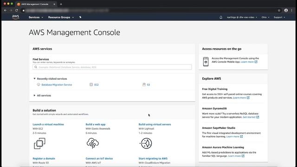This screenshot has width=297, height=167.
Task: Open Get started link for Amazon DynamoDB
Action: pyautogui.click(x=249, y=117)
